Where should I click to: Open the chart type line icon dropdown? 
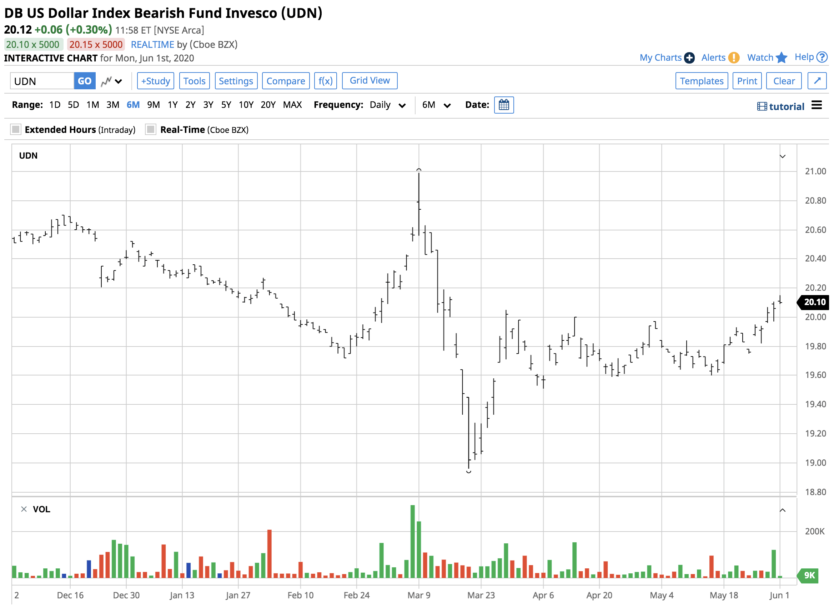[x=111, y=81]
